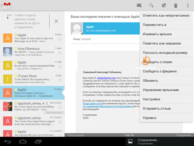Go to 'Предыдущее' message
Image resolution: width=194 pixels, height=146 pixels.
tap(76, 135)
